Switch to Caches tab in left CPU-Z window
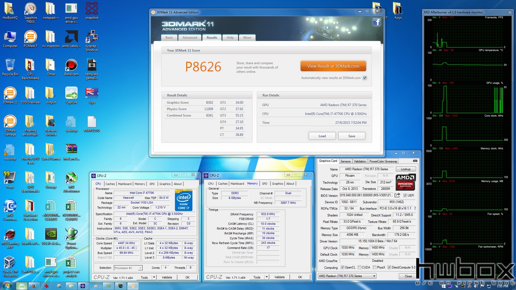 click(x=110, y=184)
